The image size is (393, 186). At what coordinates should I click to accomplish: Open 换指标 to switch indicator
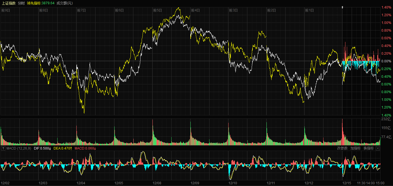[368, 148]
